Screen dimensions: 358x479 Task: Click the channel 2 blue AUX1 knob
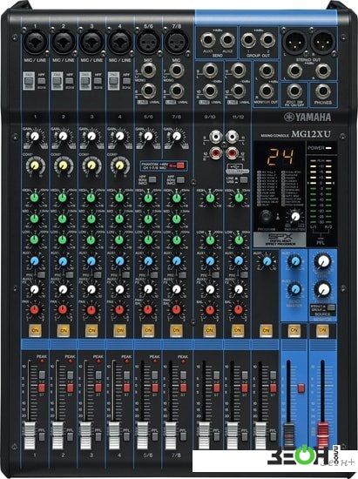pos(63,261)
